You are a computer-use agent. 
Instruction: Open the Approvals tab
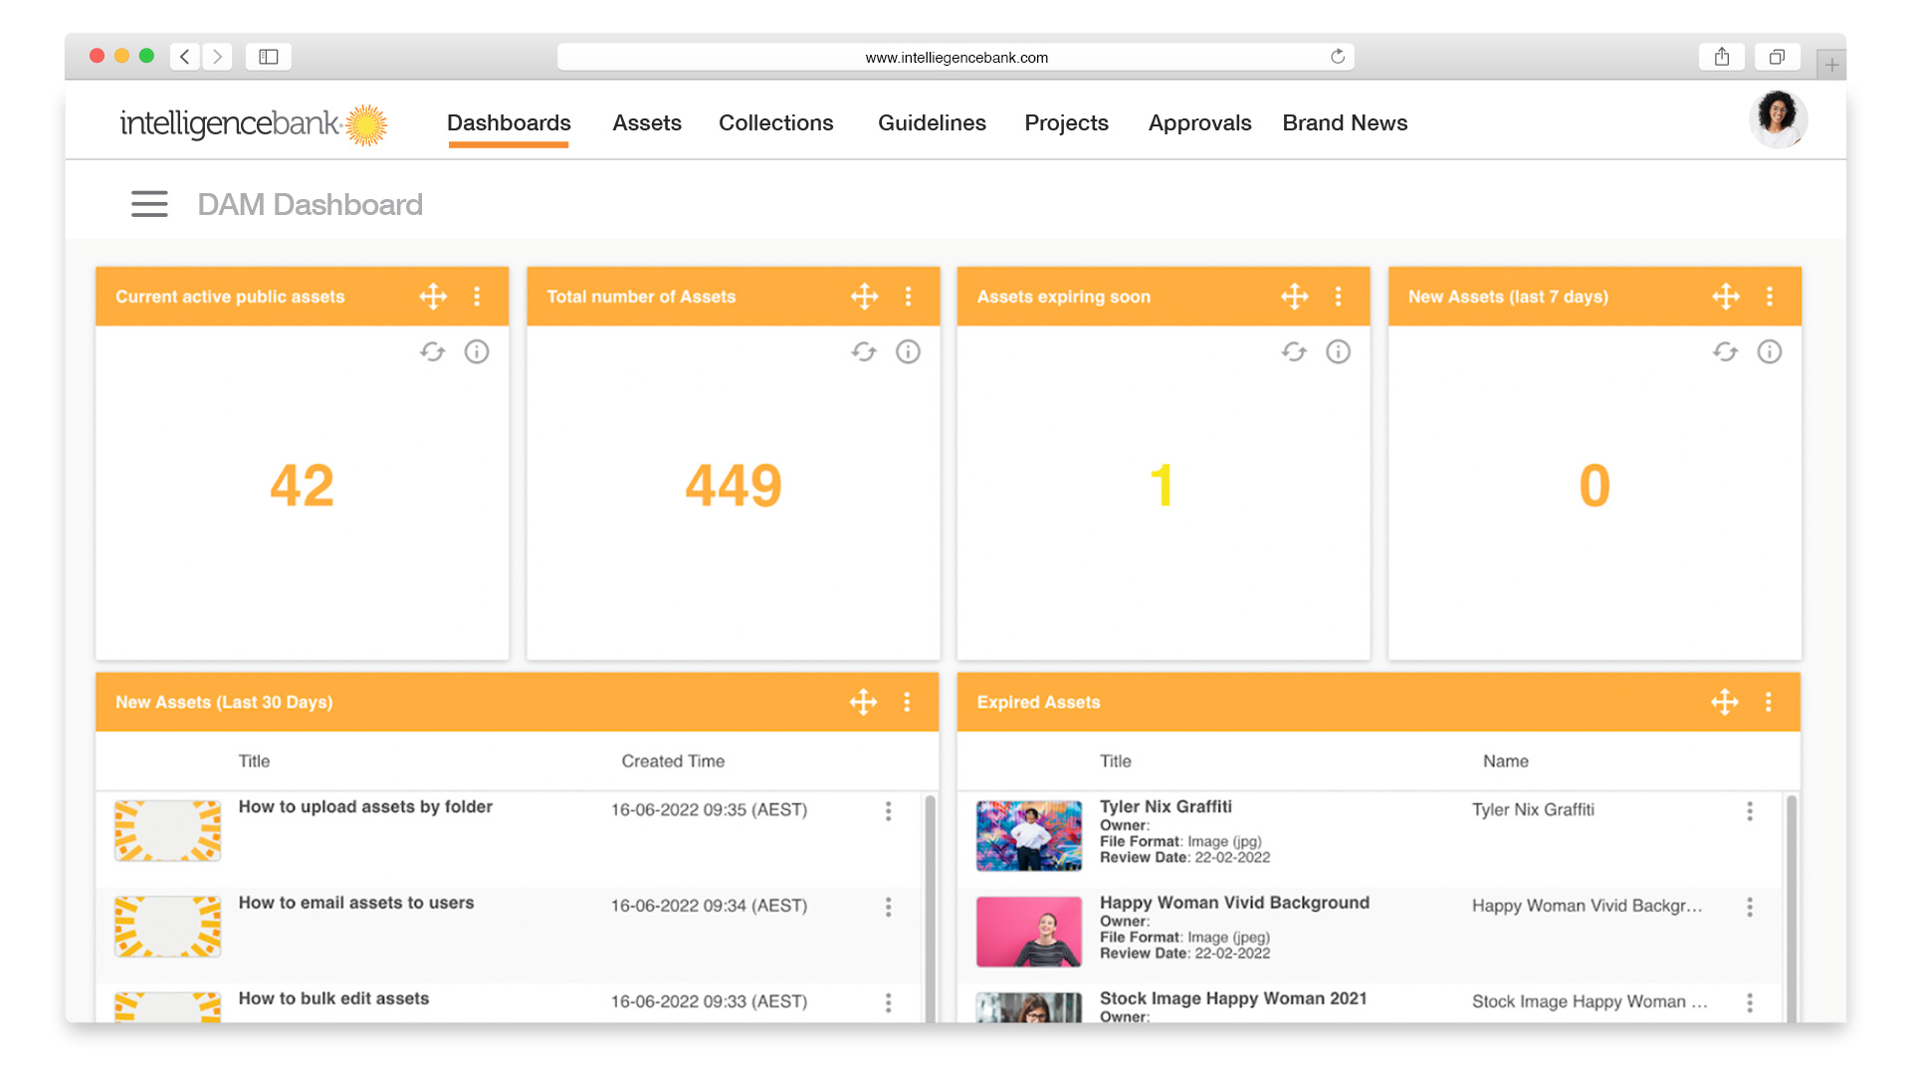(x=1199, y=122)
